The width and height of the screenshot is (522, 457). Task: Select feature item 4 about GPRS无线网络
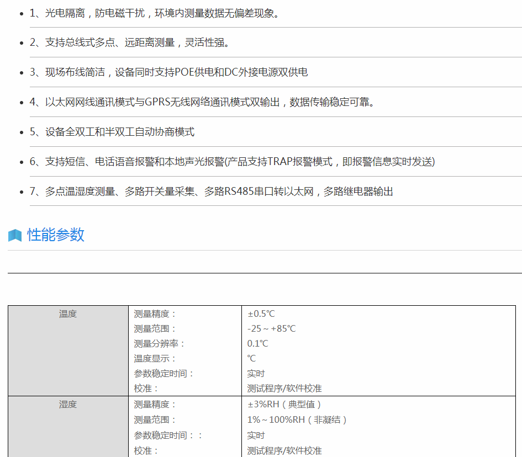(202, 102)
